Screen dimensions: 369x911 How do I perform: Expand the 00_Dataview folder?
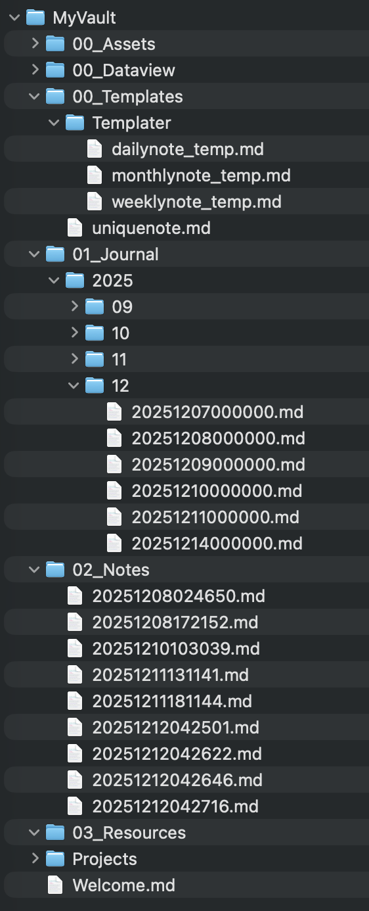pos(35,70)
